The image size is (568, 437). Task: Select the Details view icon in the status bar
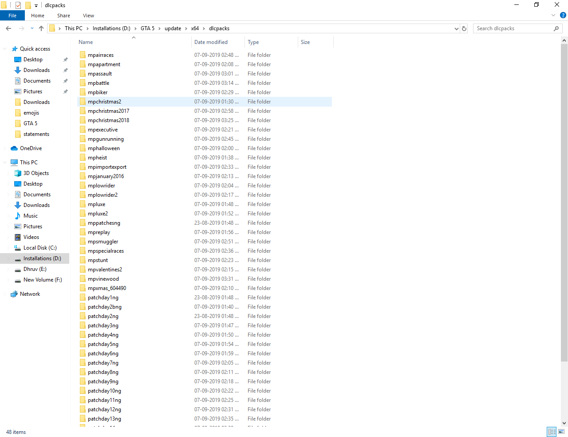(x=552, y=432)
